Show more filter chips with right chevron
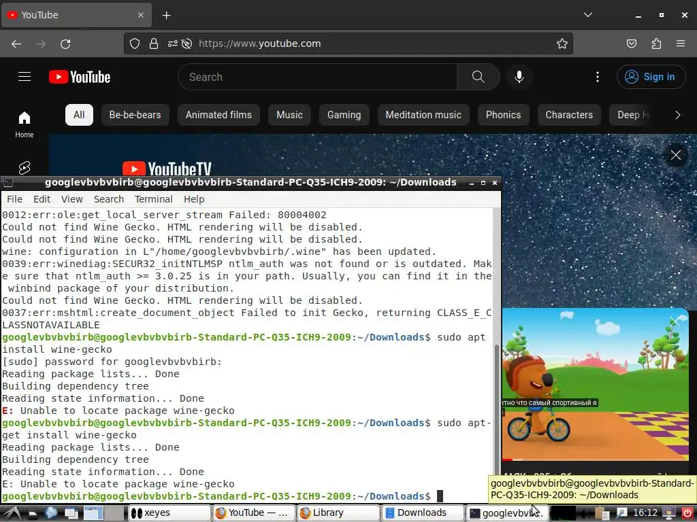 click(x=677, y=115)
